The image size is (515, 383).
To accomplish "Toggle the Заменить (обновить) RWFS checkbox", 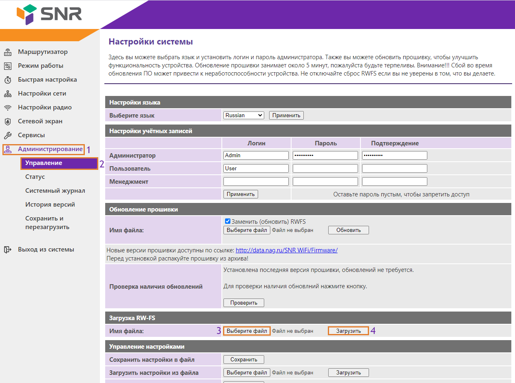I will [228, 221].
